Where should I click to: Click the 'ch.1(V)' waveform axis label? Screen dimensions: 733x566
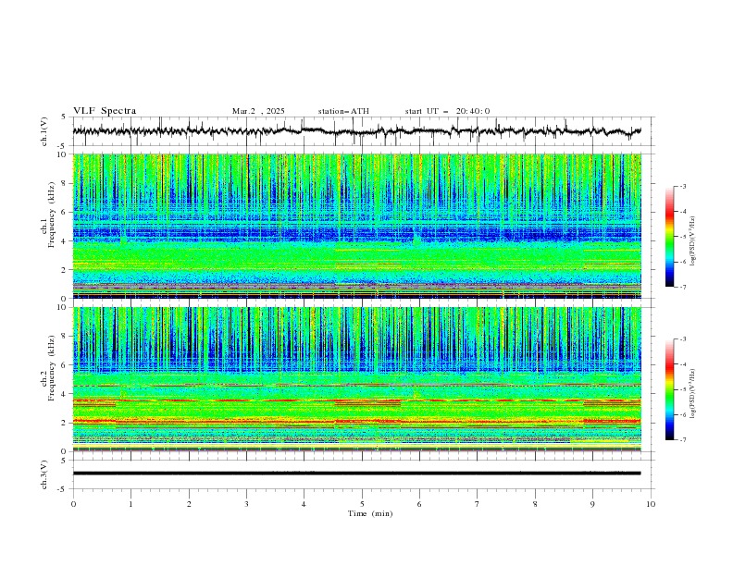(x=44, y=131)
